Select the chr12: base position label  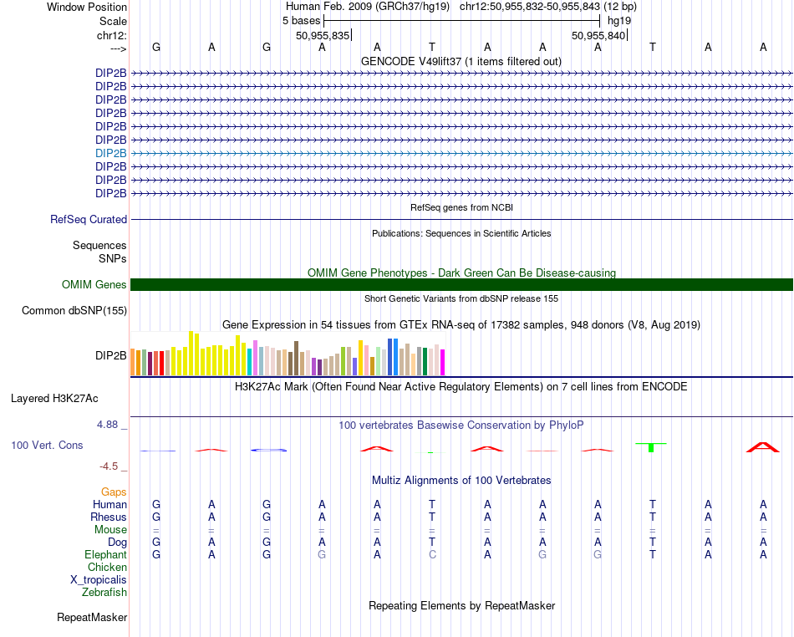[112, 35]
